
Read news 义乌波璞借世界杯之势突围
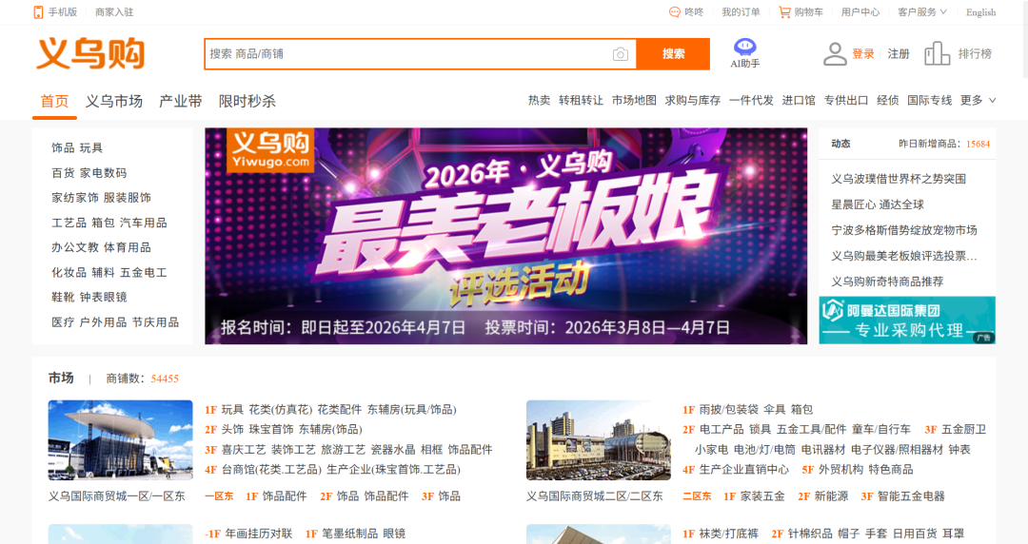pyautogui.click(x=899, y=179)
